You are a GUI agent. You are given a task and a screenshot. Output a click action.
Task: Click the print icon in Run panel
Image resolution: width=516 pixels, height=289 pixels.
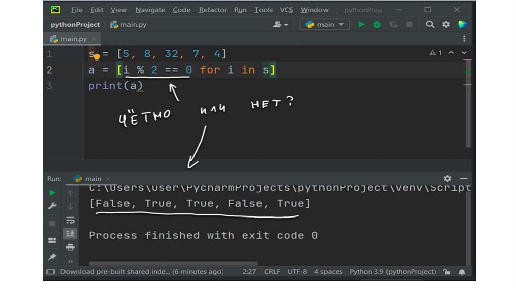click(x=70, y=247)
